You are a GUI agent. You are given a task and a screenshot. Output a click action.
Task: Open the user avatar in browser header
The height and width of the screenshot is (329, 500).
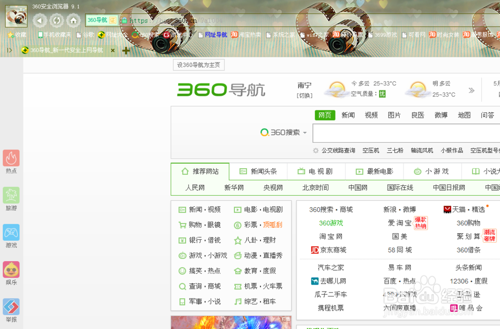tap(16, 16)
